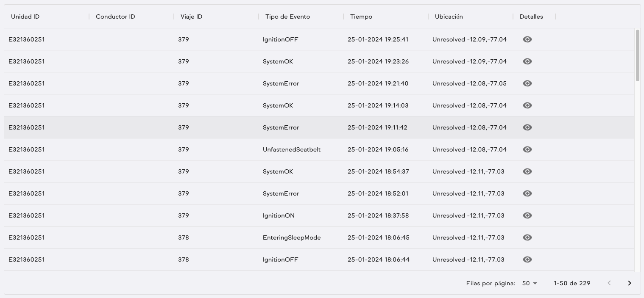Open details eye icon for SystemOK 19:23:26

pos(527,61)
